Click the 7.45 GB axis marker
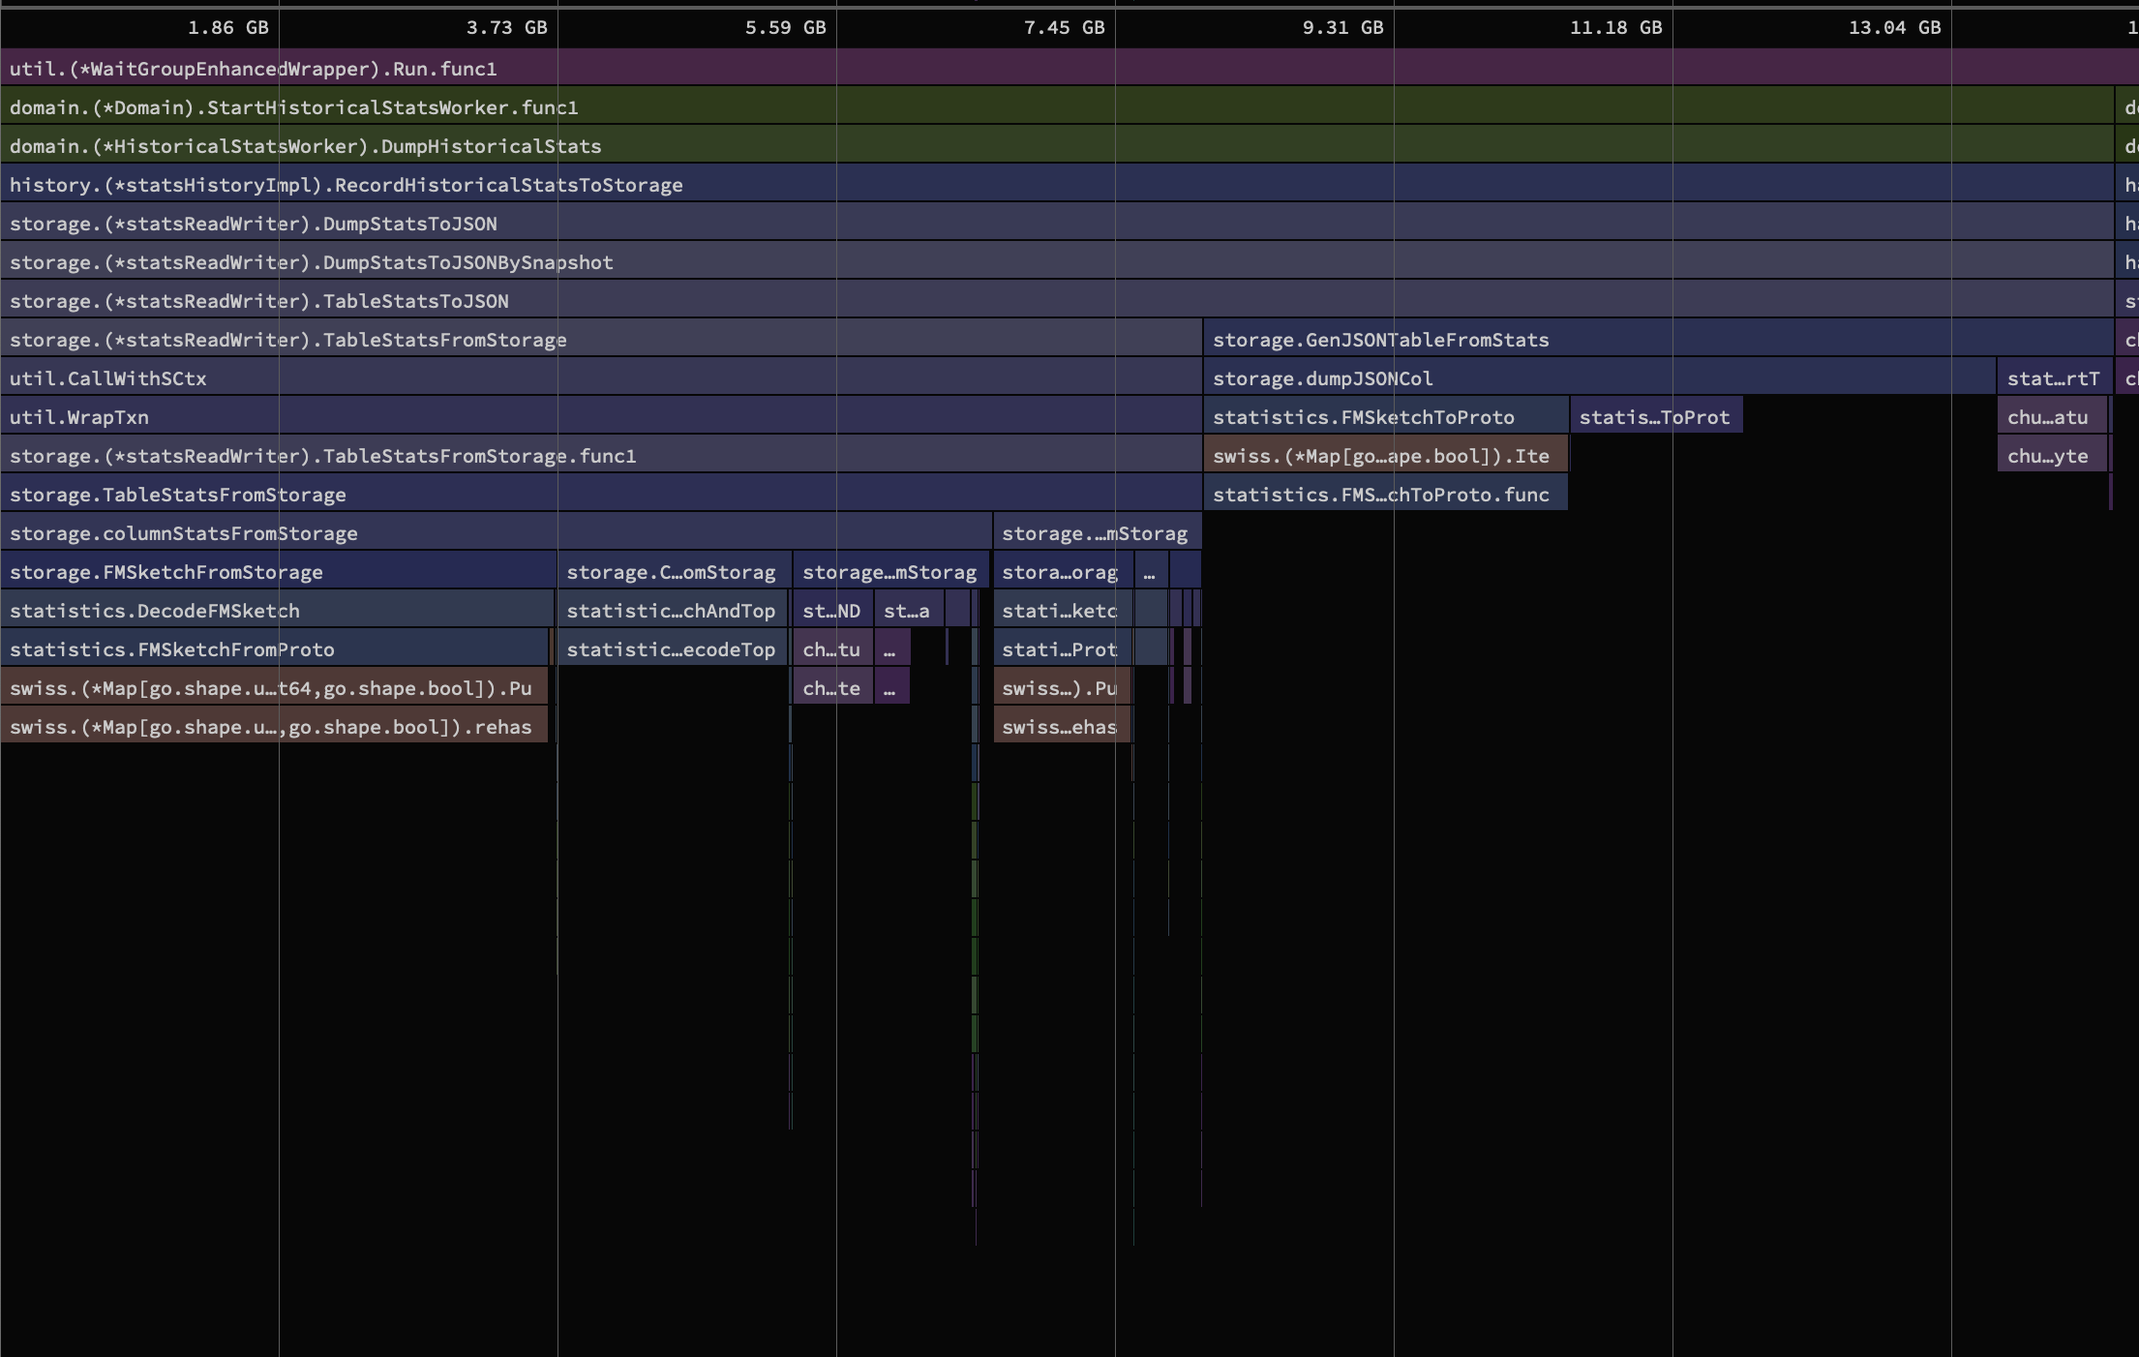This screenshot has width=2139, height=1357. tap(1064, 27)
